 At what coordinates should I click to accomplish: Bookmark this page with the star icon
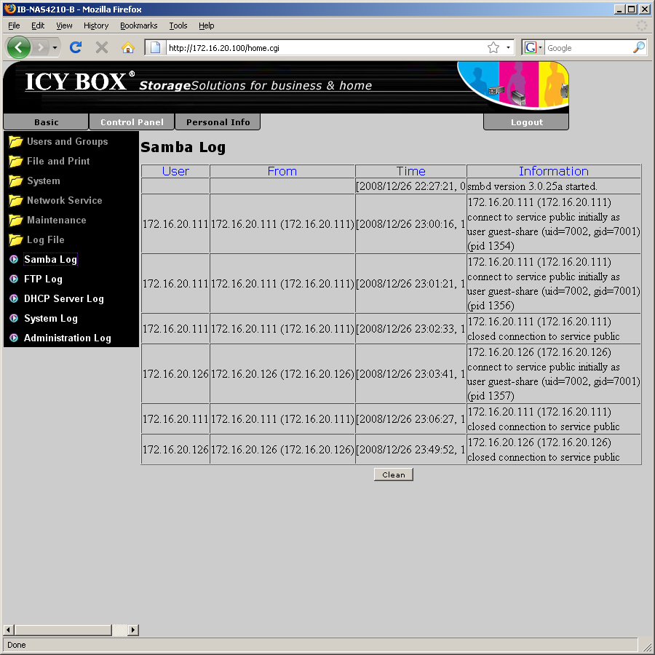click(x=493, y=47)
